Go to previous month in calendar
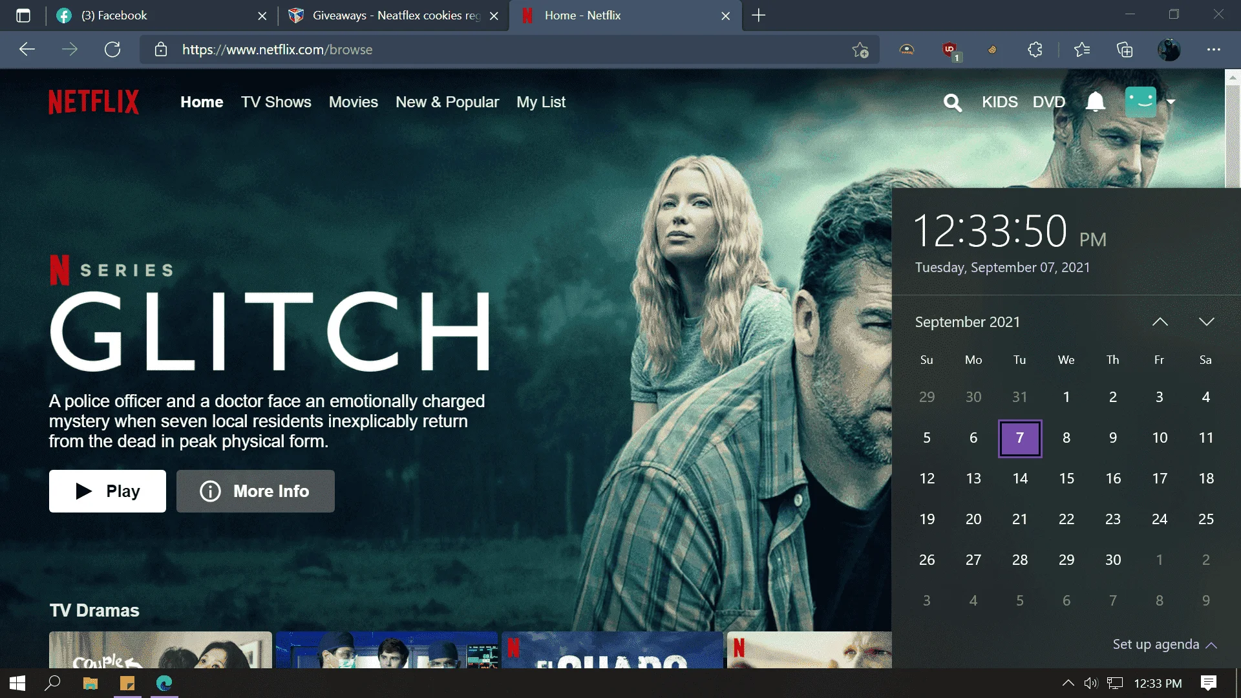The image size is (1241, 698). click(1160, 322)
